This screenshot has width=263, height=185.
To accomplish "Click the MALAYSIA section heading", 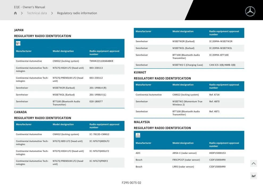I will (141, 122).
